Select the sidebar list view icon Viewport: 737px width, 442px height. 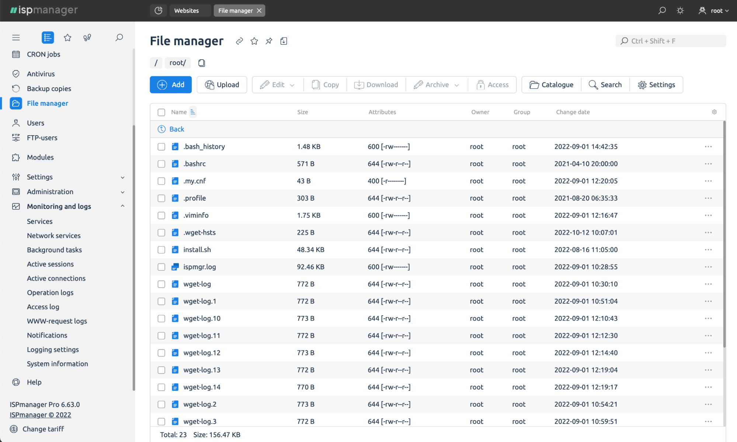[x=48, y=38]
